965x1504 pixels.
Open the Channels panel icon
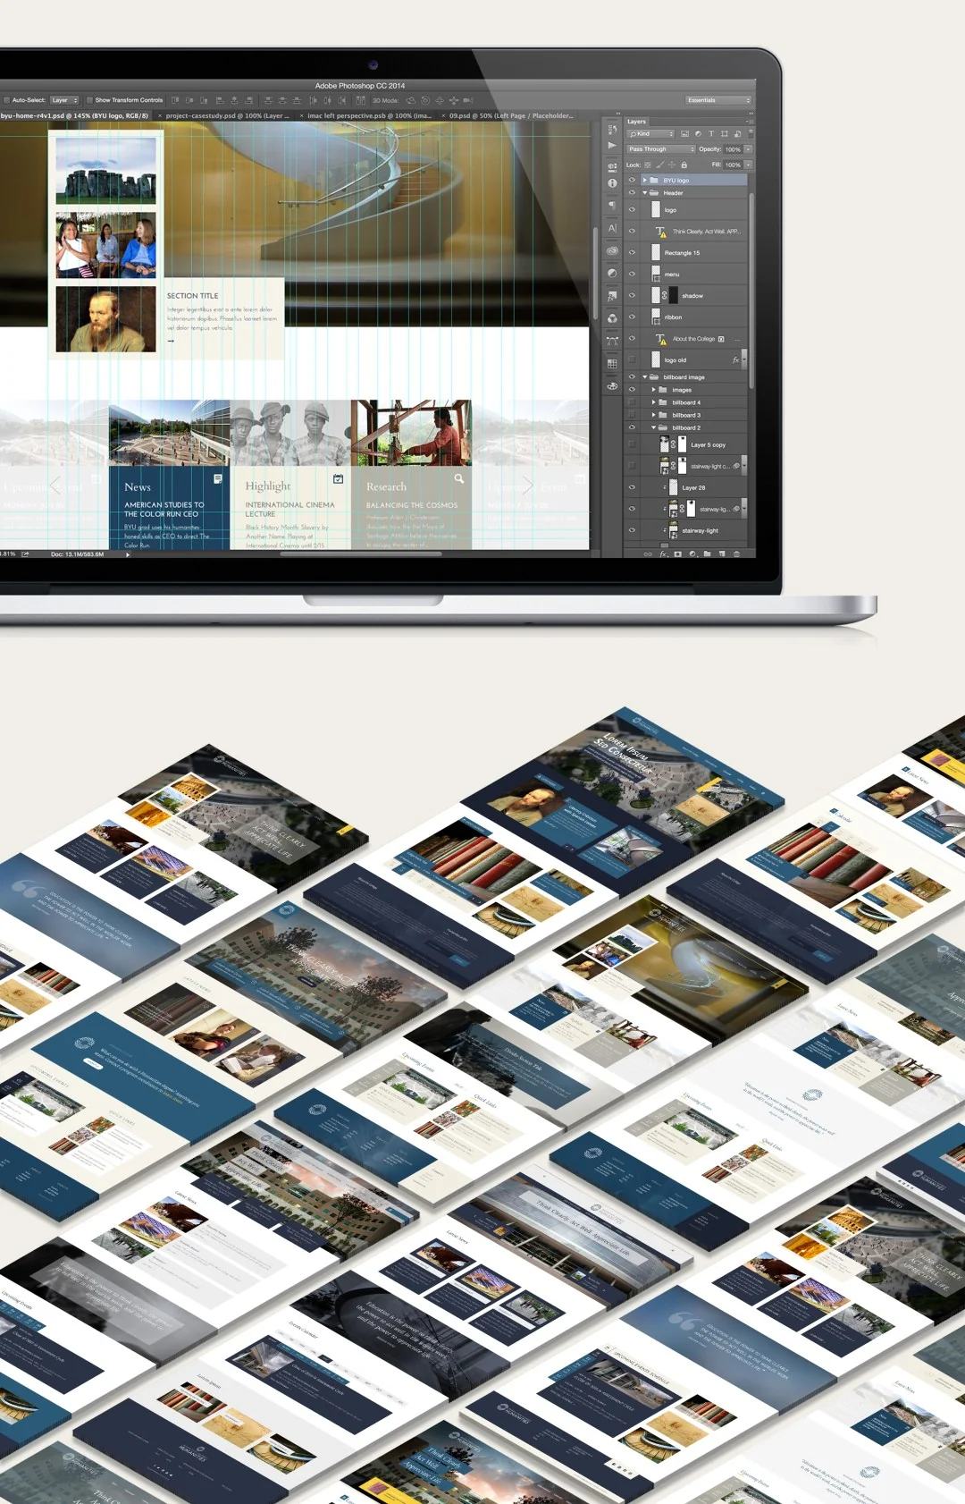(612, 318)
